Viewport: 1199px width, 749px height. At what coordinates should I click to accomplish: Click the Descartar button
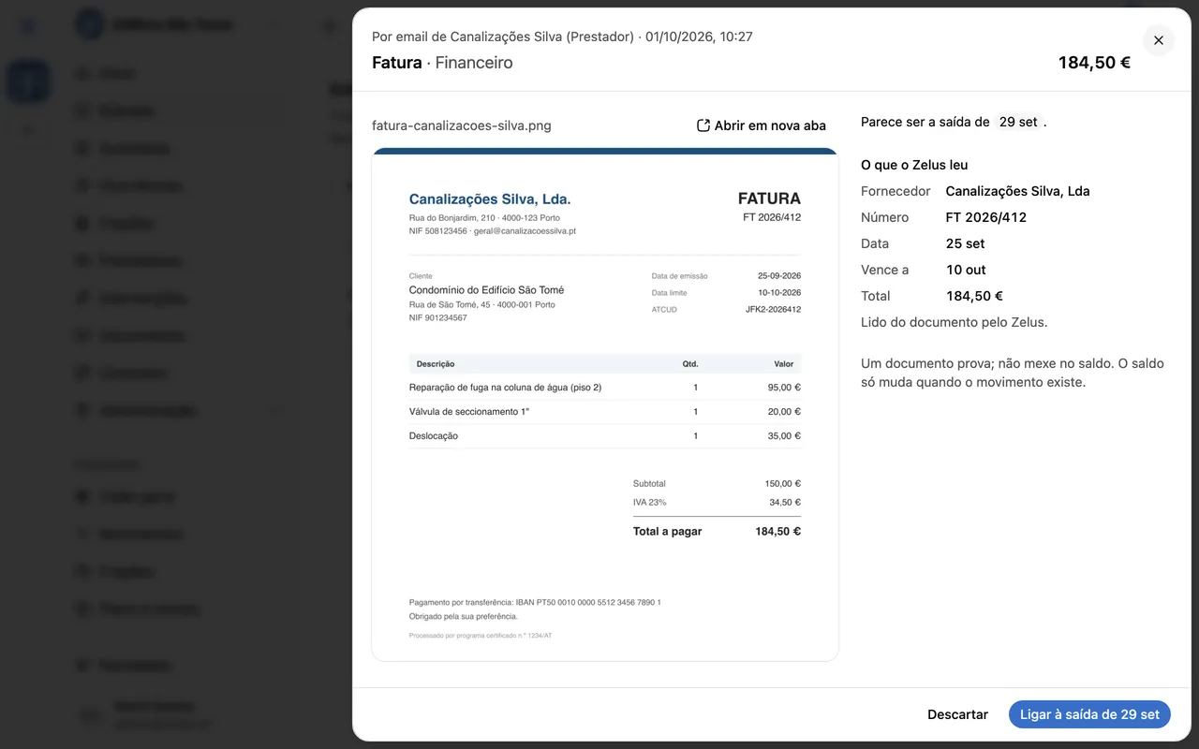tap(957, 714)
